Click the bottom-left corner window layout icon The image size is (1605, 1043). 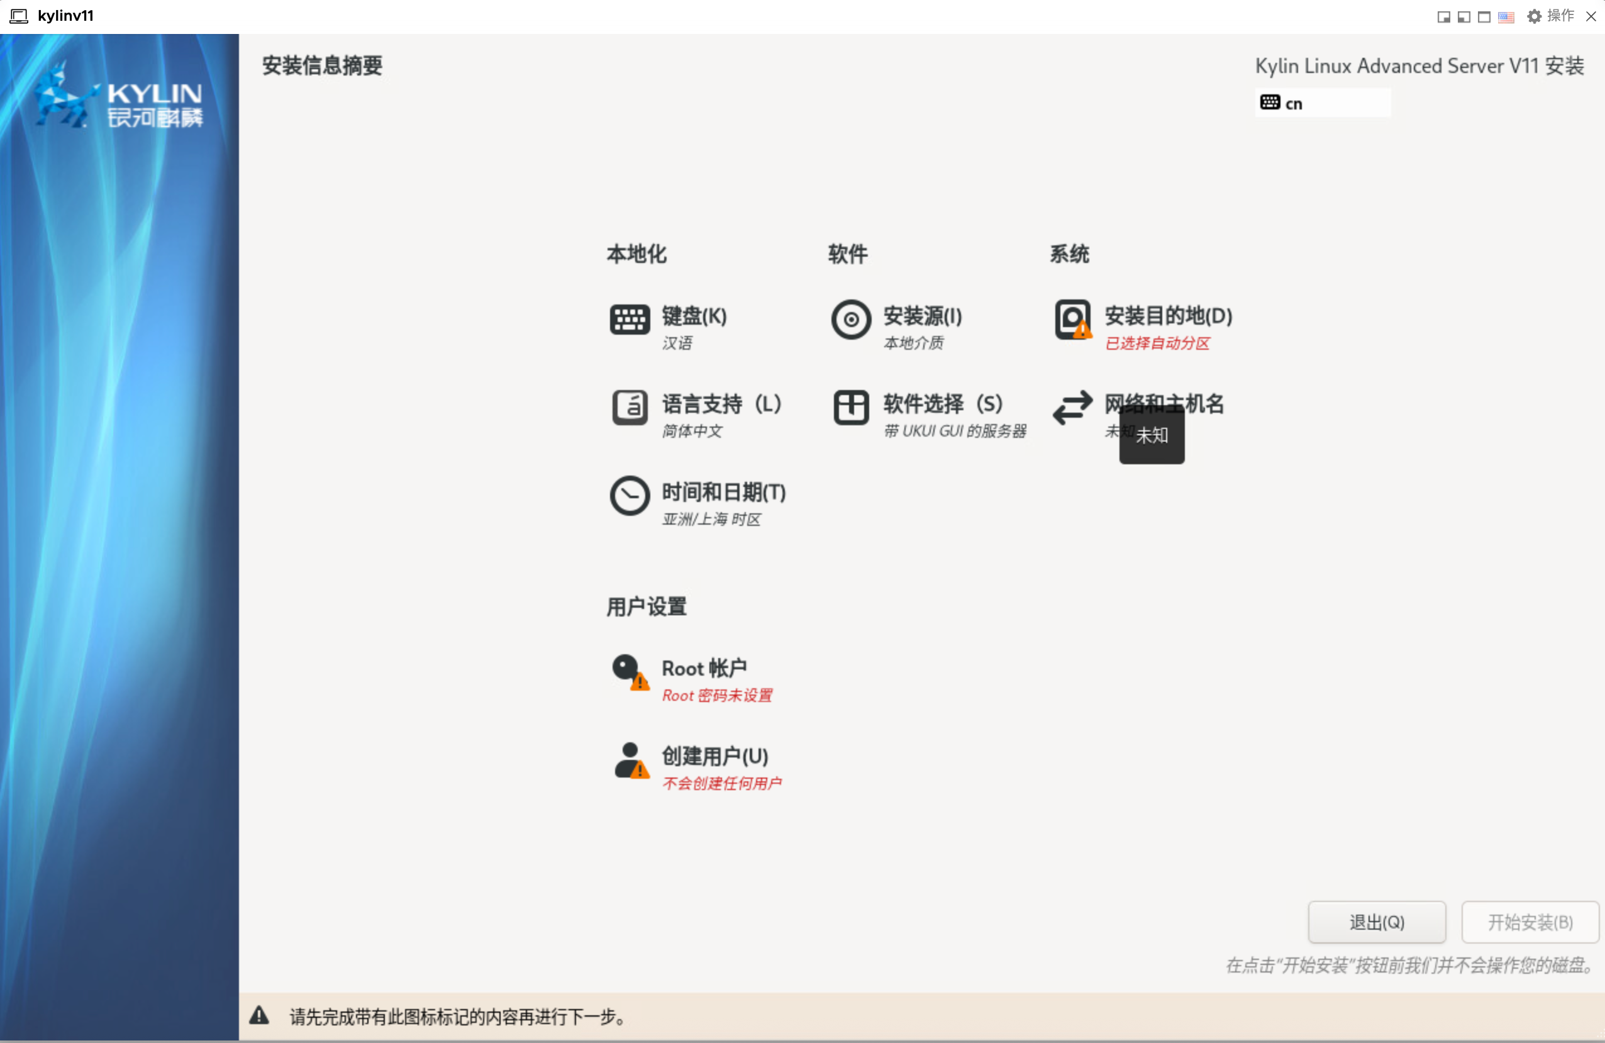pos(1463,17)
